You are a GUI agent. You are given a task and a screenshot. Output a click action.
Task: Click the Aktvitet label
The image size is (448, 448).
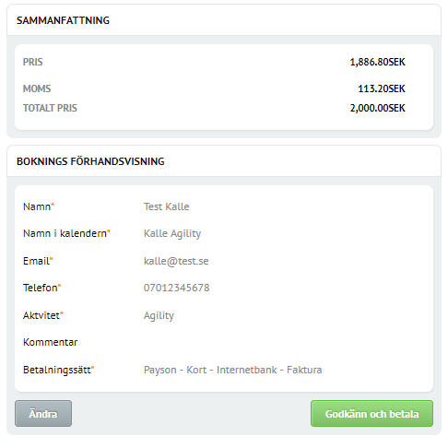[x=43, y=315]
